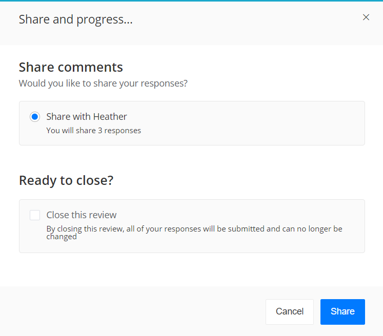
Task: Click the 'Share with Heather' label text
Action: 87,117
